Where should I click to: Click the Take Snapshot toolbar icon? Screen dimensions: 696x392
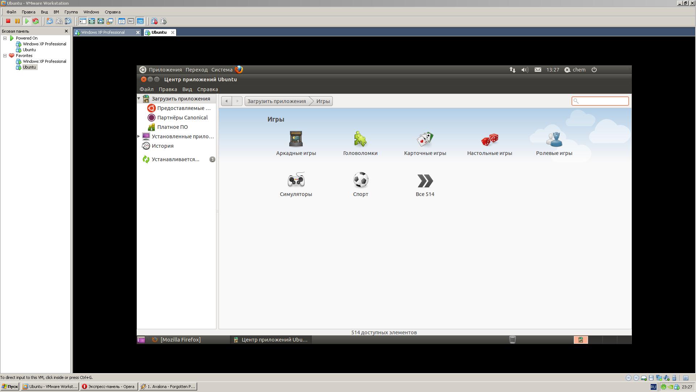click(50, 21)
